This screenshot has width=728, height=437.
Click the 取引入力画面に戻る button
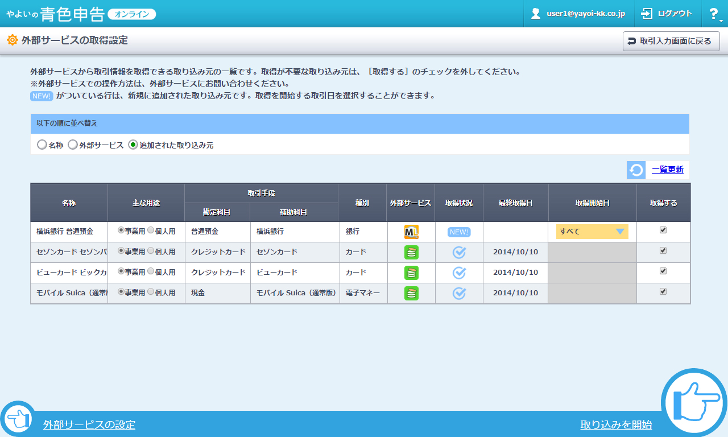pyautogui.click(x=671, y=41)
